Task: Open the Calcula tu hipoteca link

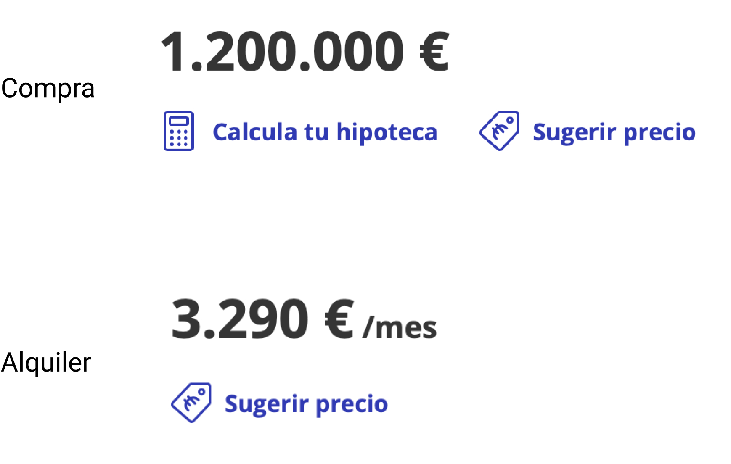Action: tap(325, 132)
